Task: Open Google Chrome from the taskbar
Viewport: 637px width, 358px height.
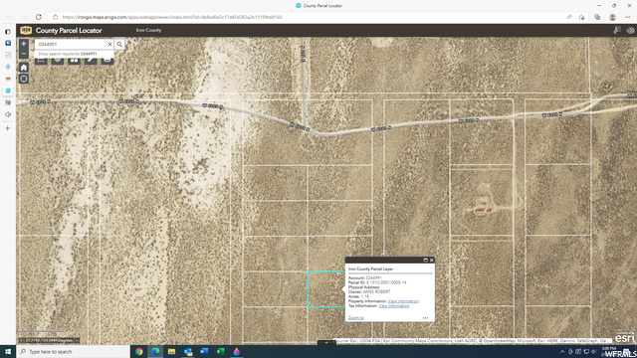Action: 139,351
